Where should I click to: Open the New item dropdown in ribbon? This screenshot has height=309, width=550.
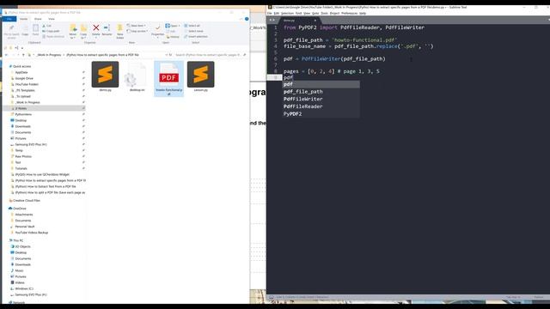pyautogui.click(x=137, y=26)
